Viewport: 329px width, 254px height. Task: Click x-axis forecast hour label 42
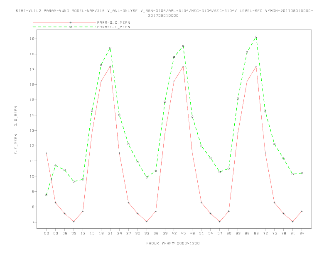(x=174, y=233)
